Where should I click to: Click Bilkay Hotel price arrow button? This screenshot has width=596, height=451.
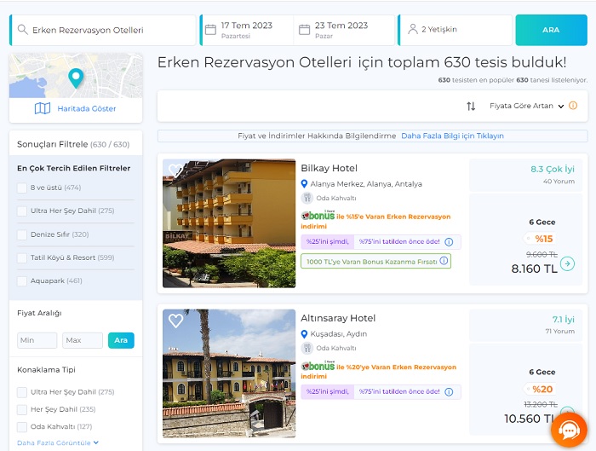coord(568,263)
